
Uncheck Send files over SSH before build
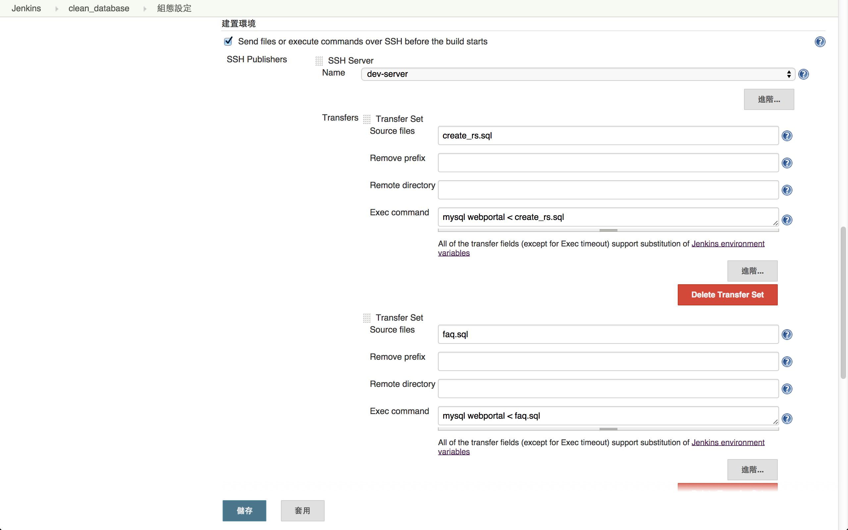tap(229, 41)
